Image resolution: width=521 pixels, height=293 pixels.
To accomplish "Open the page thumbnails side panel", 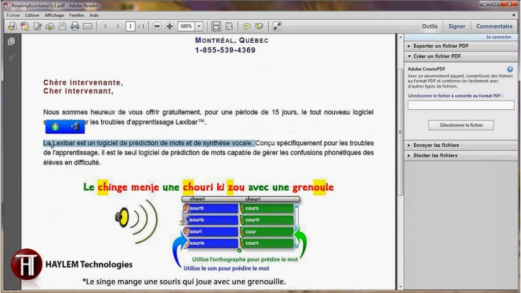I will click(x=11, y=42).
